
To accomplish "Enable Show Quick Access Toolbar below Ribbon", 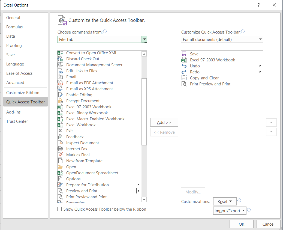I will 59,209.
